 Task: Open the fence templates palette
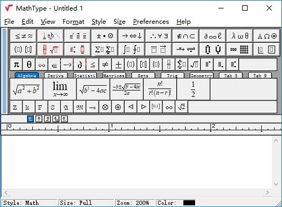pos(24,50)
